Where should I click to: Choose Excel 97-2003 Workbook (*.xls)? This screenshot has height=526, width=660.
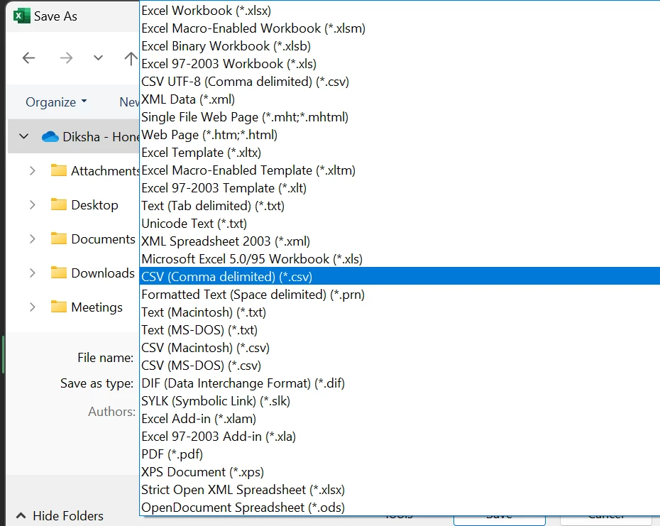pyautogui.click(x=400, y=64)
